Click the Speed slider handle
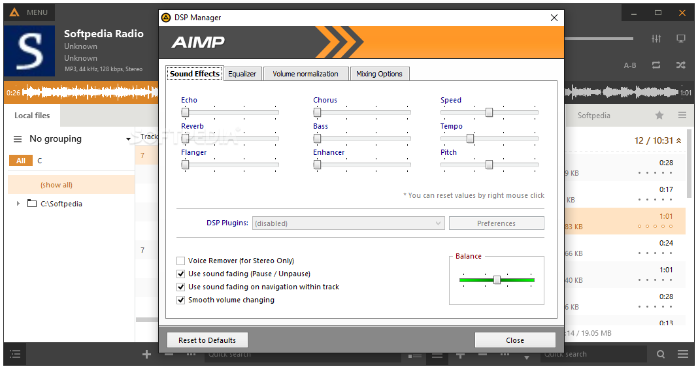The image size is (698, 369). 490,112
